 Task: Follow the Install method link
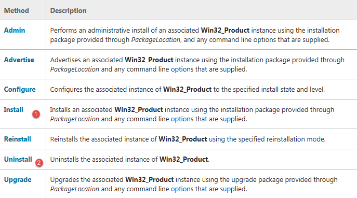14,109
